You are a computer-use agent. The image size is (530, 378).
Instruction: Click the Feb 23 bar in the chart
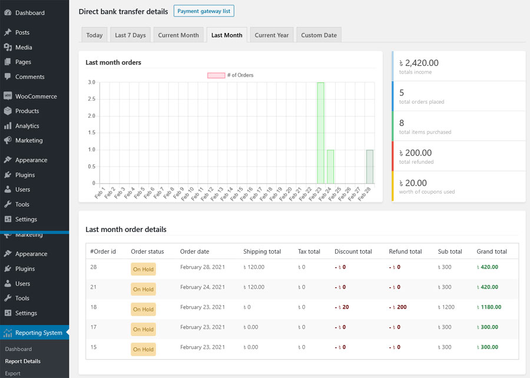pos(320,132)
